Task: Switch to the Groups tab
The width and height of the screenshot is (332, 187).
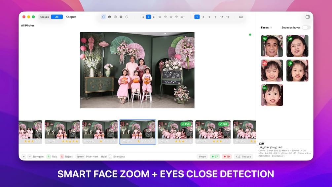Action: click(45, 17)
